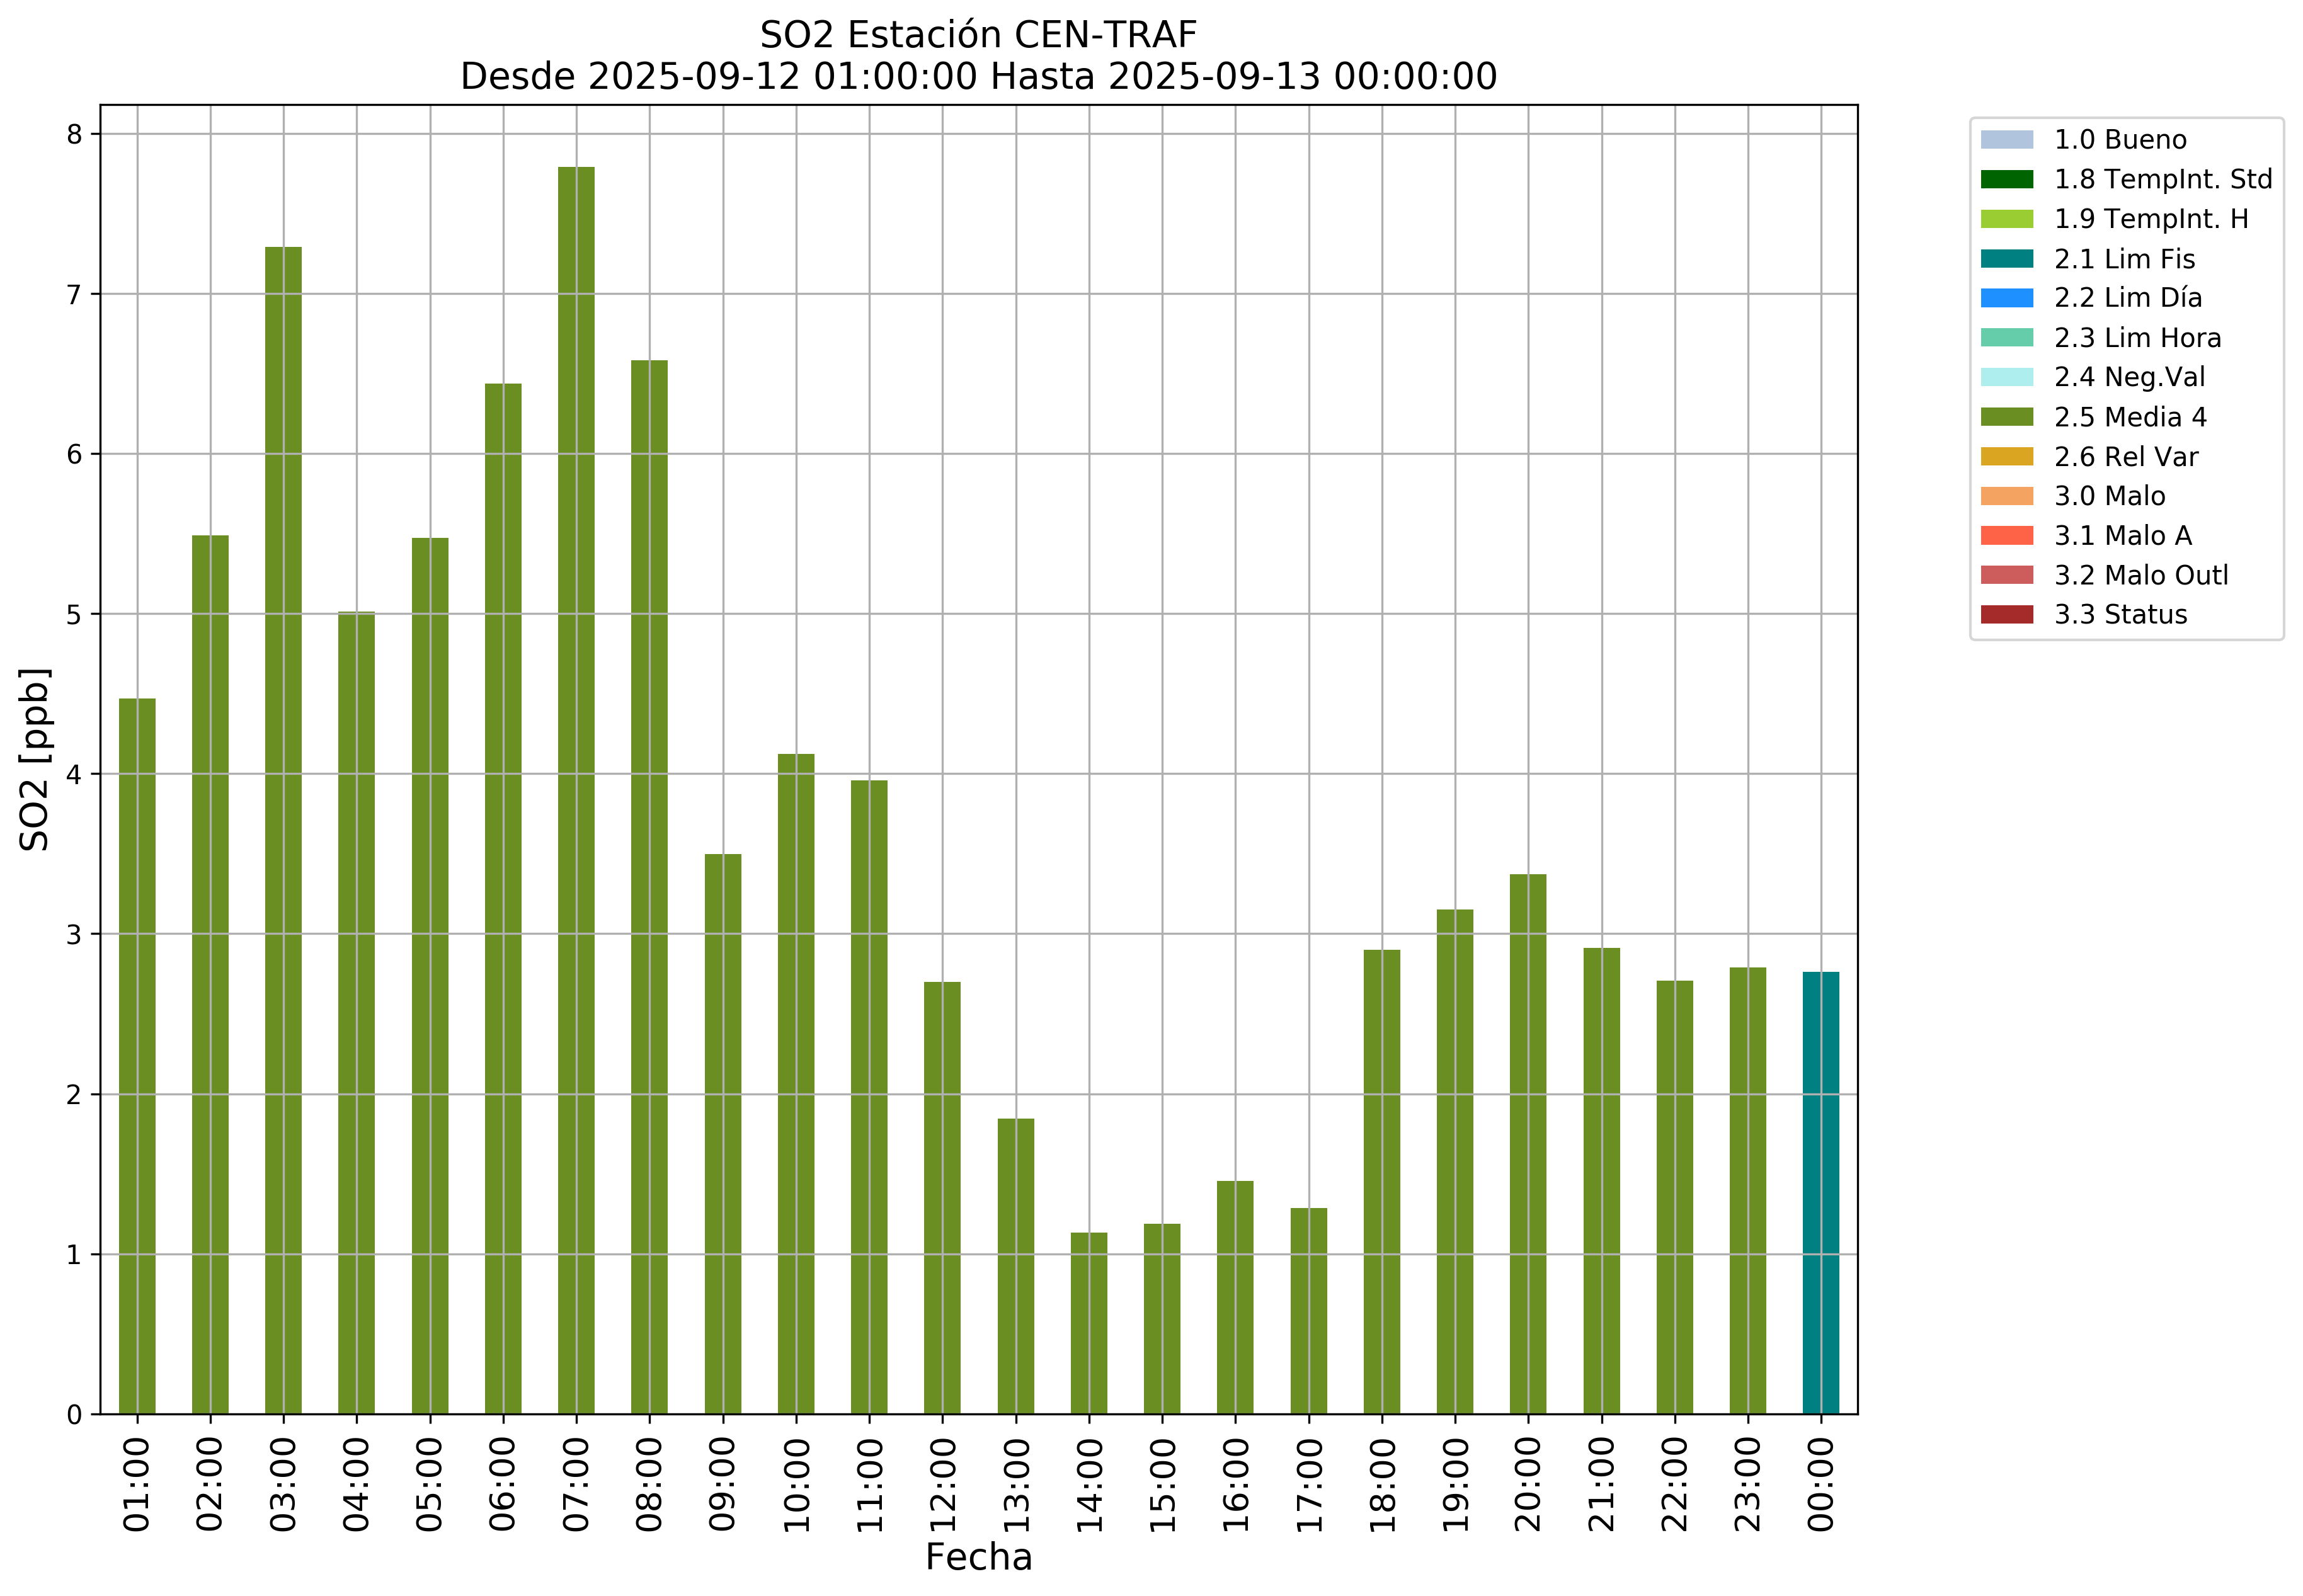Image resolution: width=2303 pixels, height=1596 pixels.
Task: Click the 2.2 Lim Día legend swatch
Action: pyautogui.click(x=2006, y=298)
